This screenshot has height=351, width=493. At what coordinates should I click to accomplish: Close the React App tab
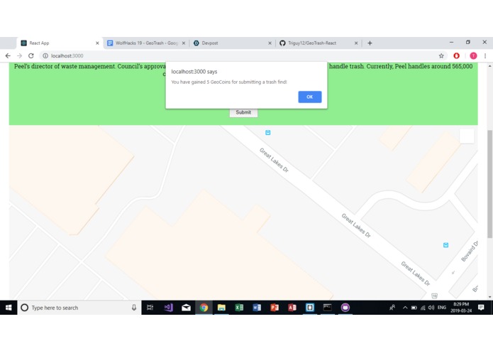[x=97, y=43]
